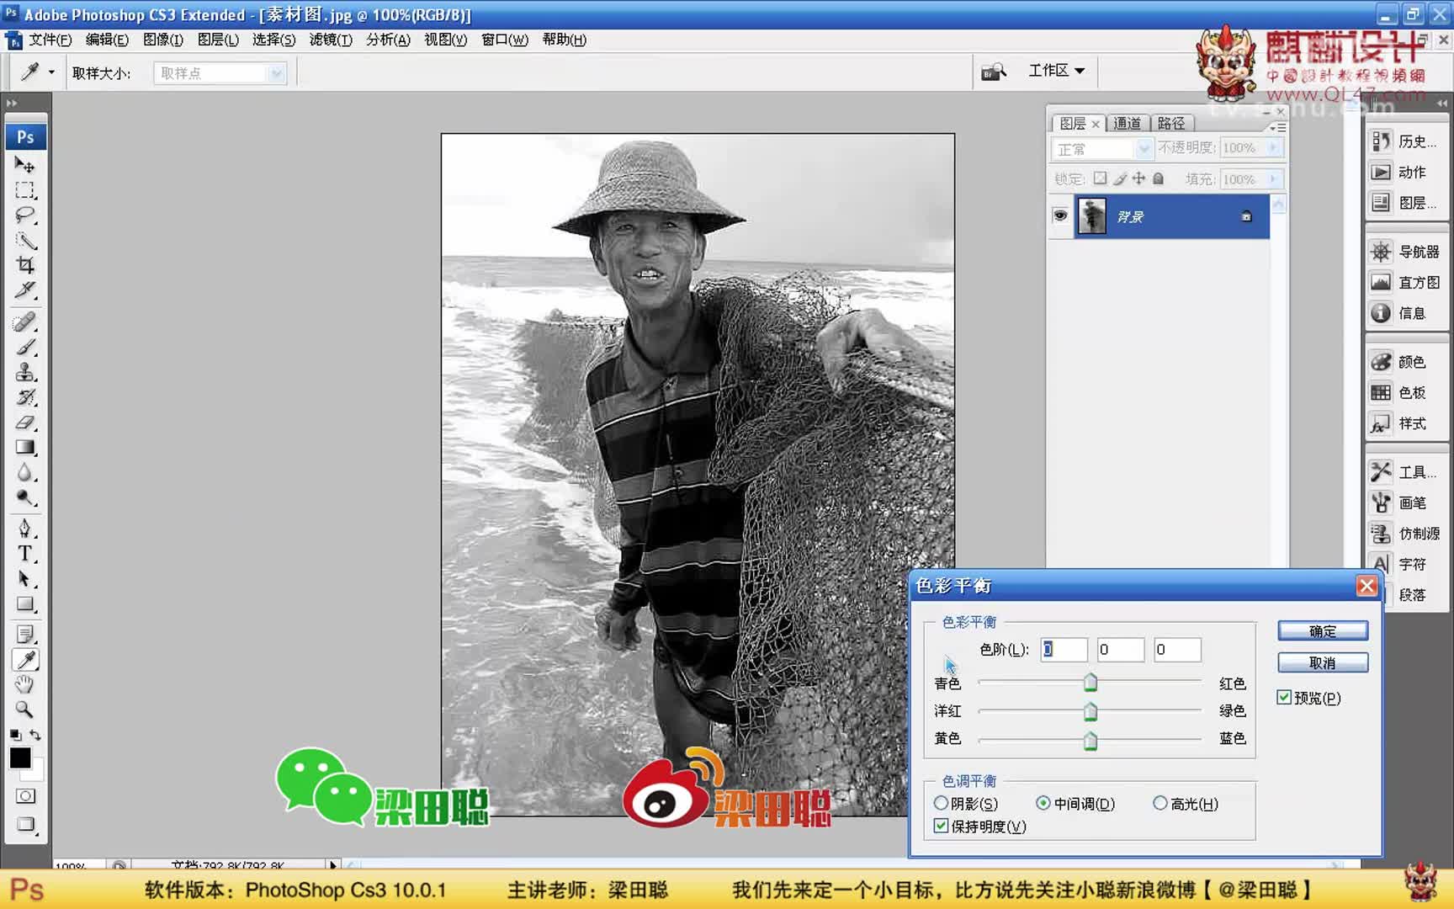Select the Zoom tool

(x=25, y=710)
